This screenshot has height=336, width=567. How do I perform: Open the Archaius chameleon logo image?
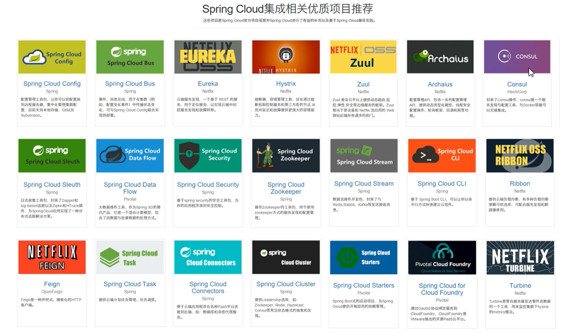[440, 57]
